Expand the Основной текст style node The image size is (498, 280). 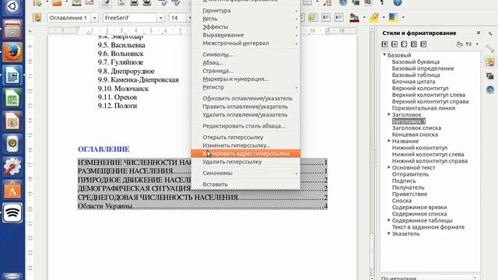(389, 167)
